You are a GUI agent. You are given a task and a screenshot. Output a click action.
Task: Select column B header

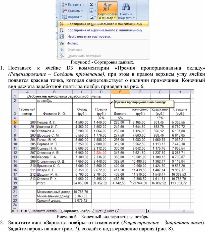pos(54,92)
